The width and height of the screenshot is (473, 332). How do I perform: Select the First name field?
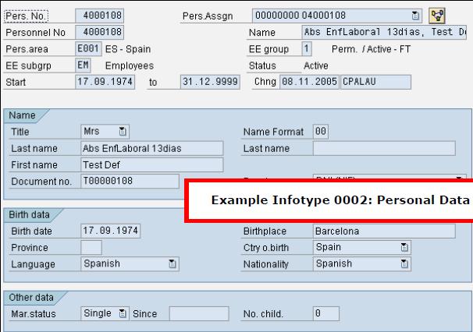tap(151, 164)
